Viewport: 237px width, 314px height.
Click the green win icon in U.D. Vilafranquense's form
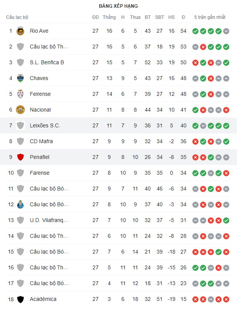[226, 220]
